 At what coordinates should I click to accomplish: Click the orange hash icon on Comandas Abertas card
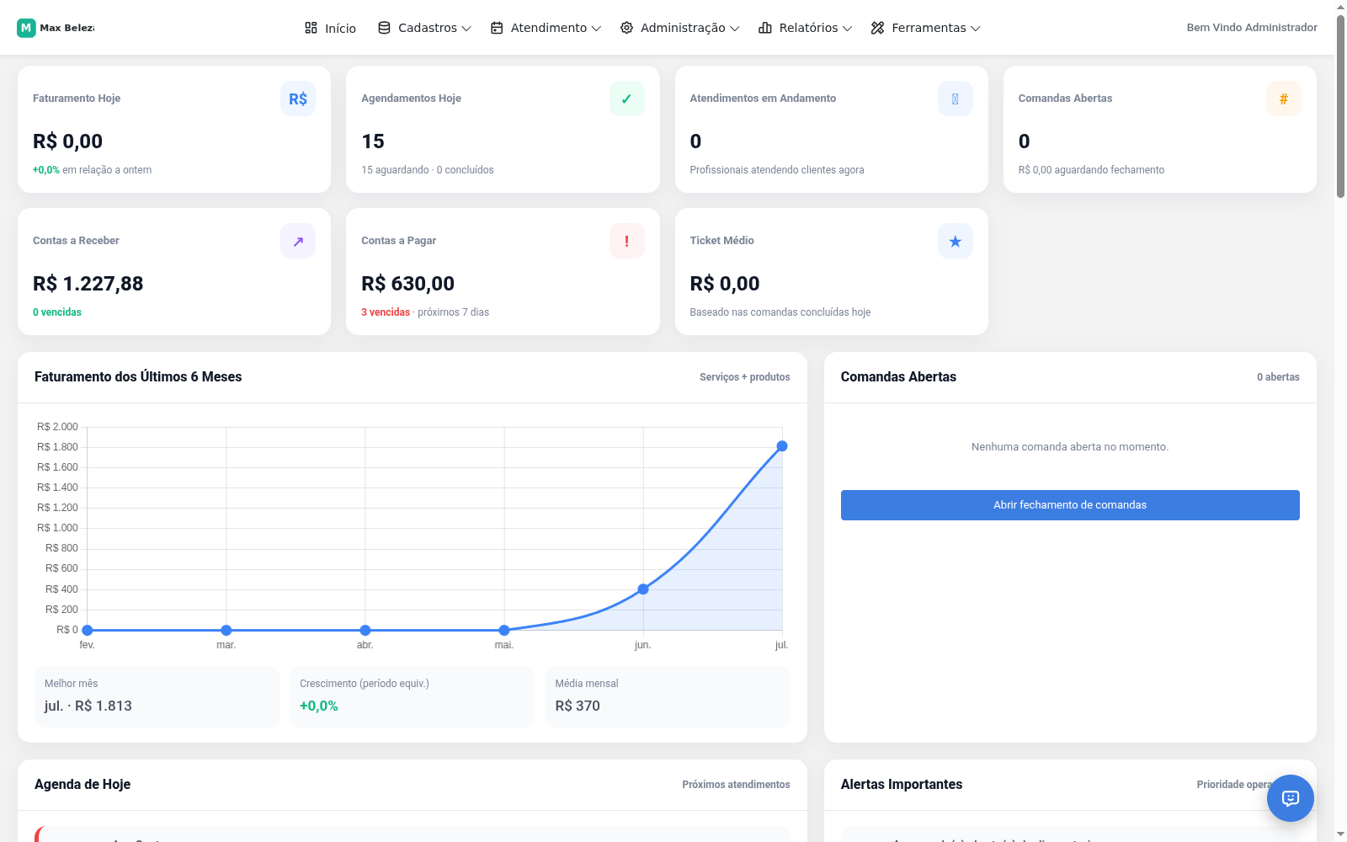1283,99
